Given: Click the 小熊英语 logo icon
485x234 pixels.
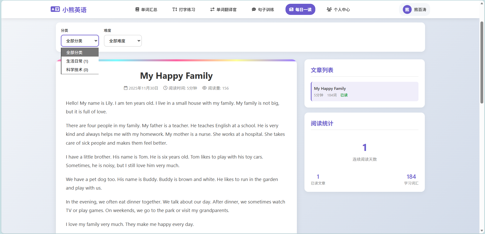Looking at the screenshot, I should coord(55,9).
